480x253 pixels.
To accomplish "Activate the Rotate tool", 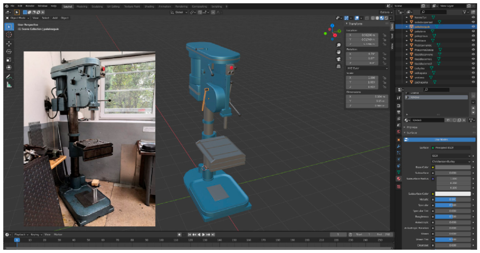I will 8,51.
